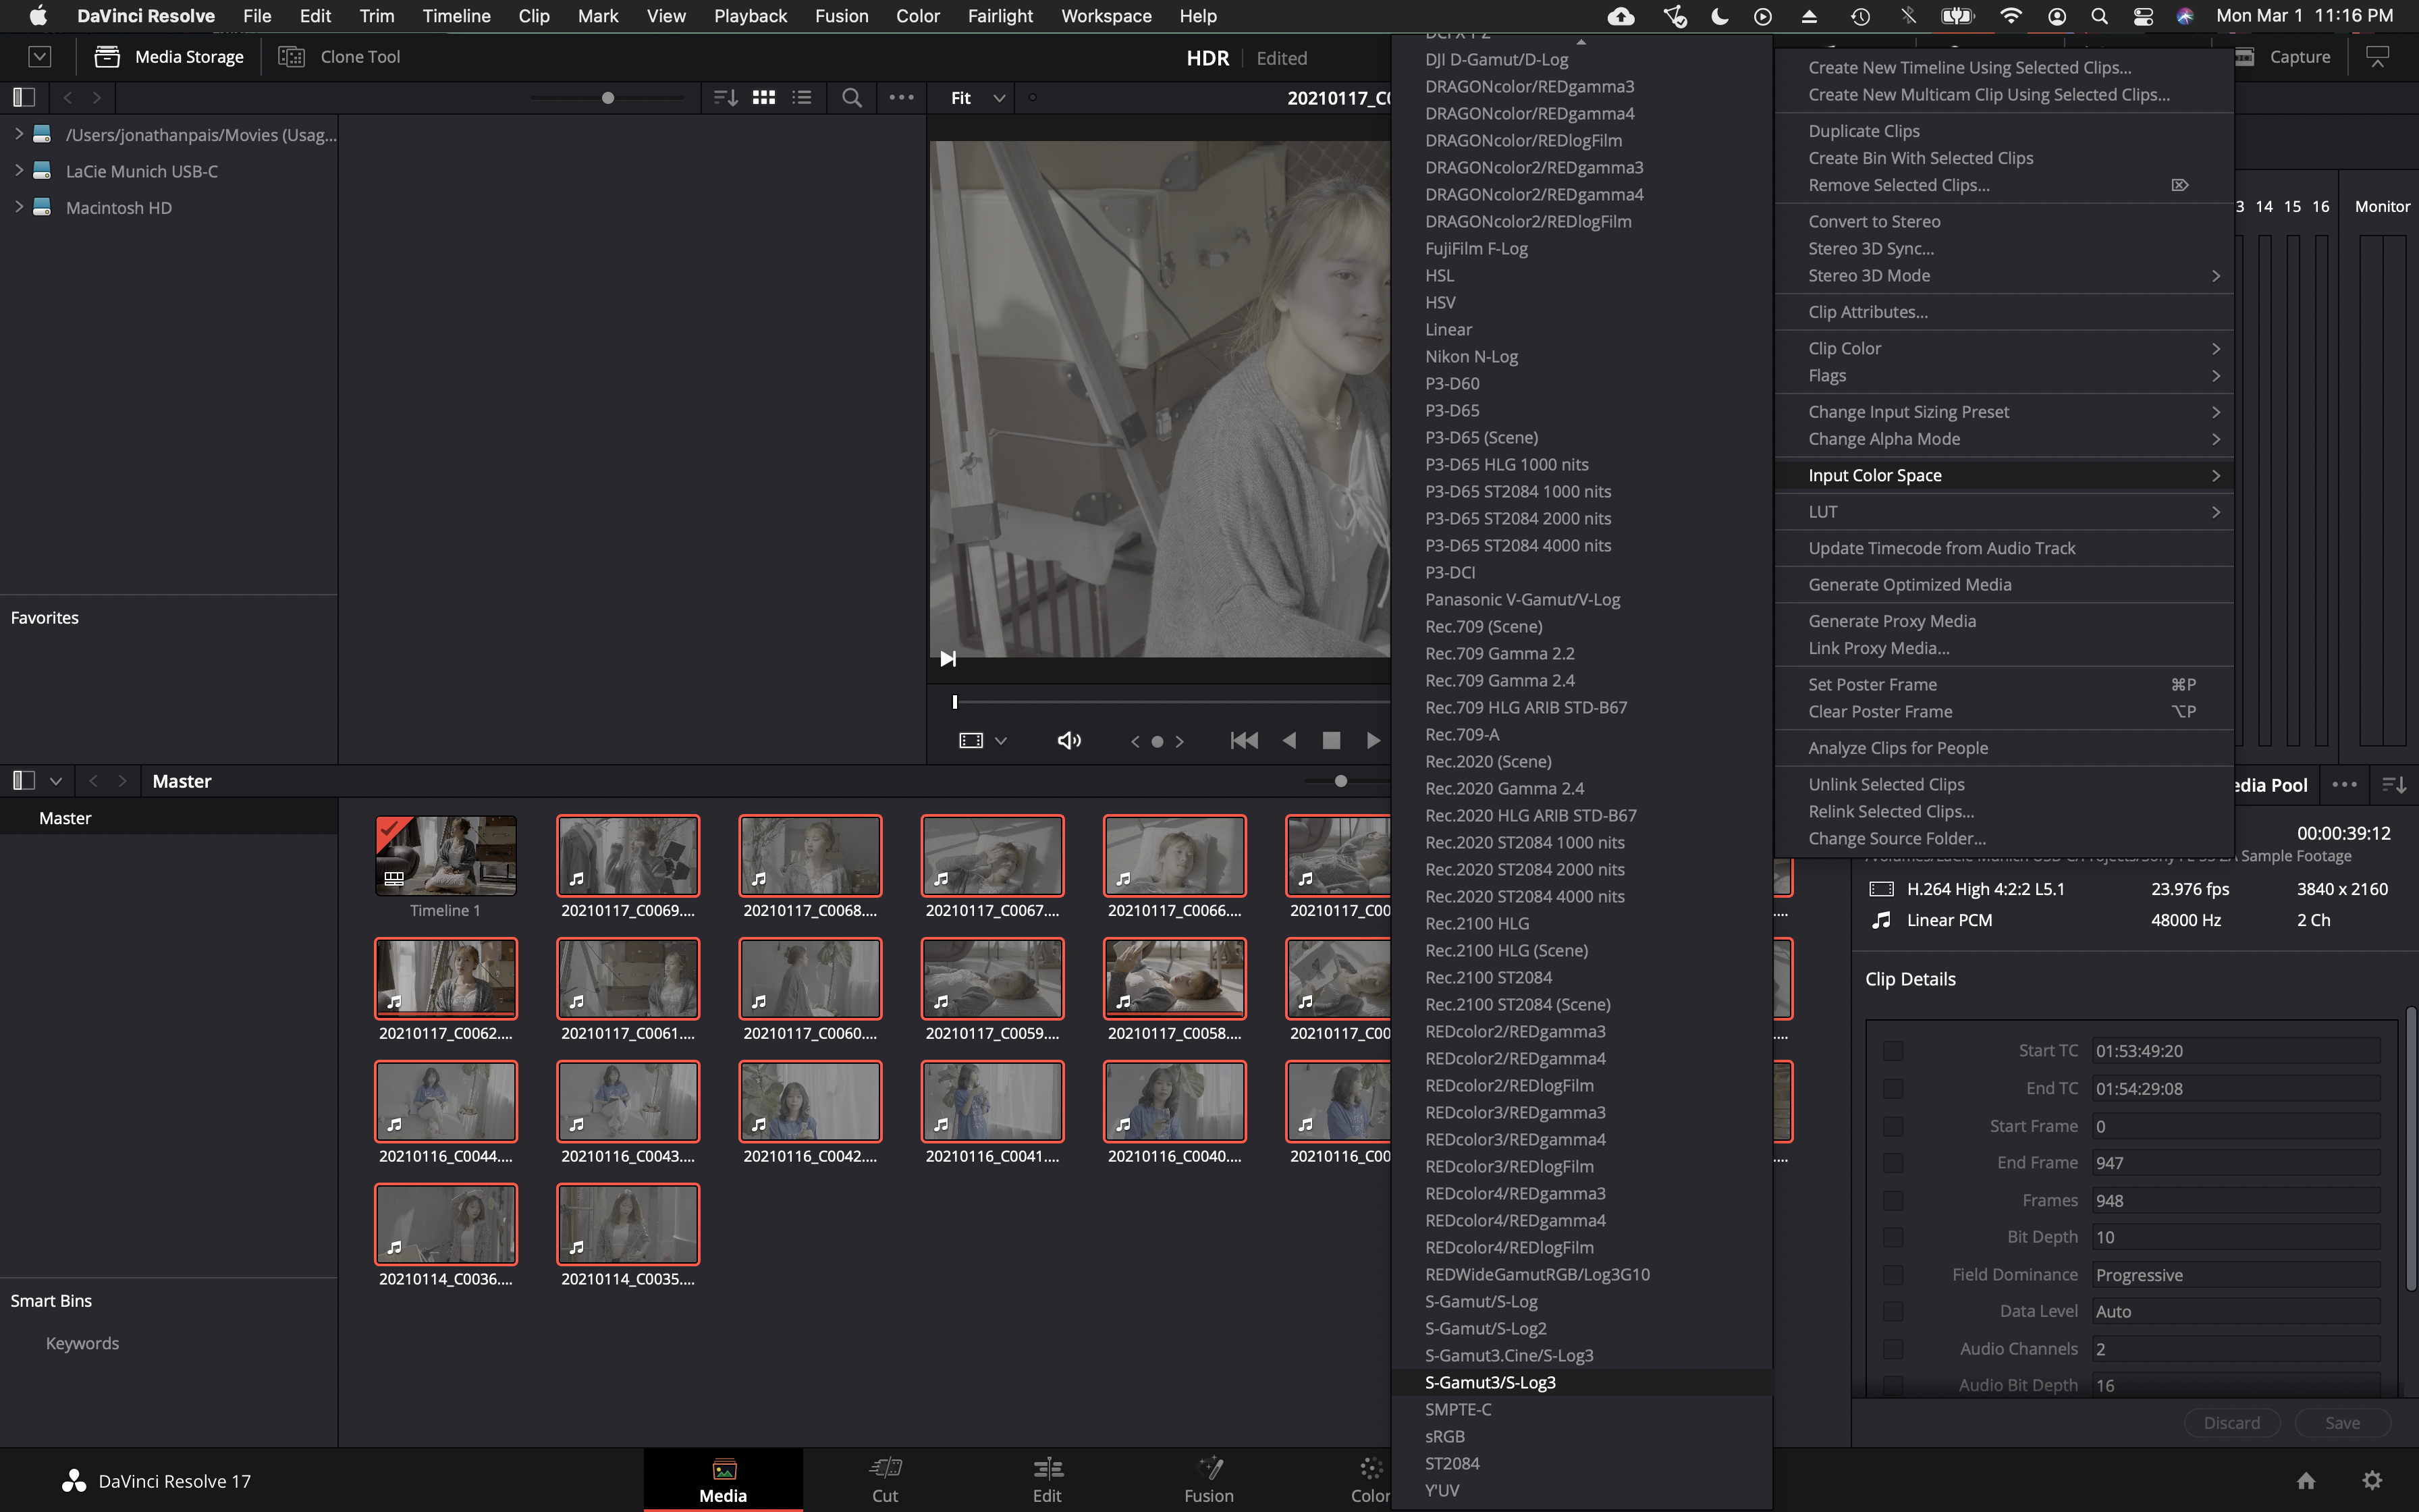Go to project manager home icon

coord(2306,1480)
